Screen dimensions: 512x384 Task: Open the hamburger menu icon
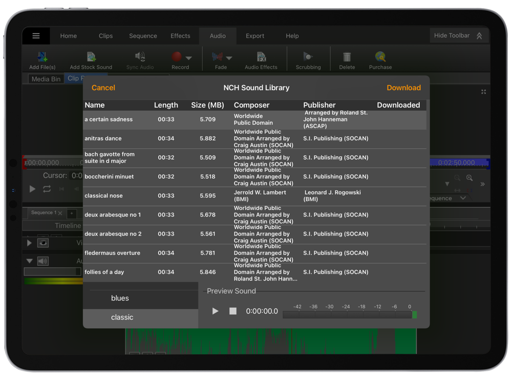36,36
